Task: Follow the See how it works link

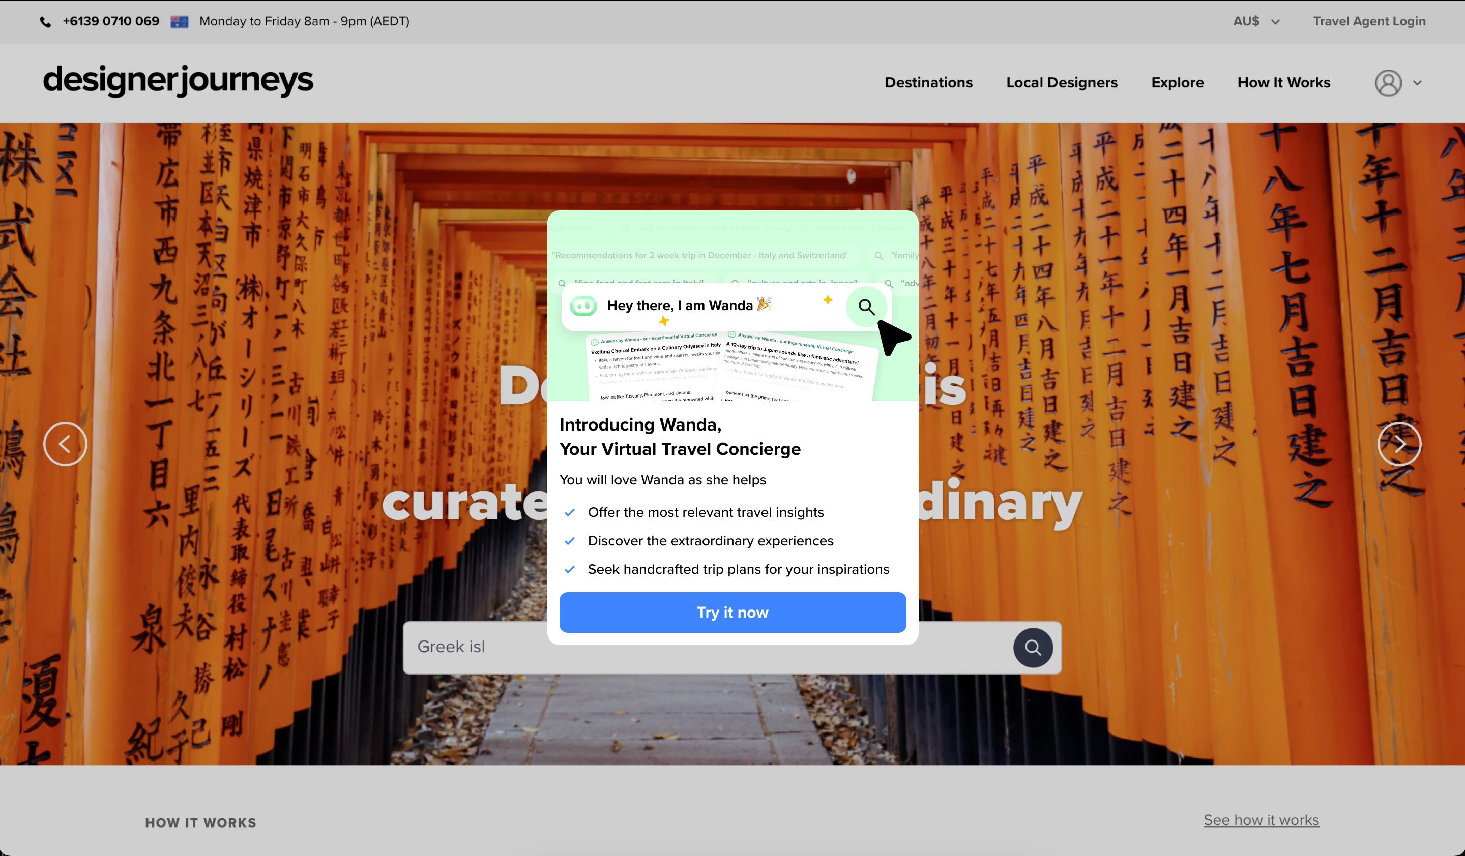Action: [1261, 820]
